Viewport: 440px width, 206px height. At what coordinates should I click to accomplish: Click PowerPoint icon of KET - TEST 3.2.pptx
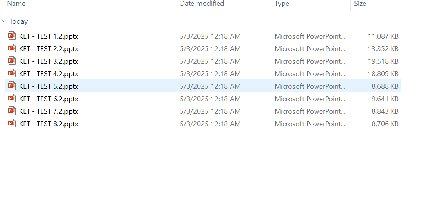12,61
